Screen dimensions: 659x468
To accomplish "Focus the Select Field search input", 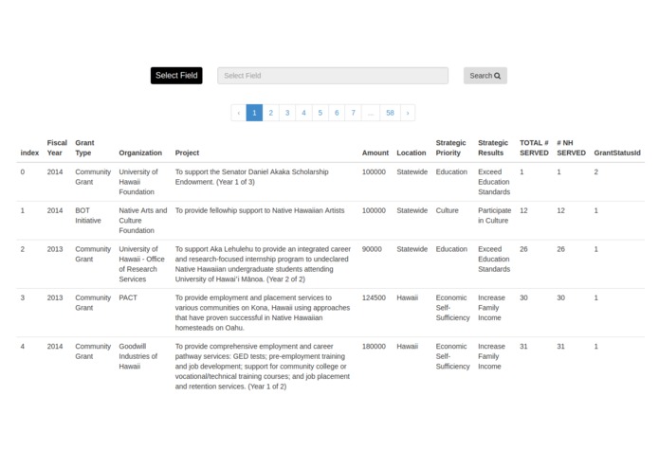I will pos(333,76).
